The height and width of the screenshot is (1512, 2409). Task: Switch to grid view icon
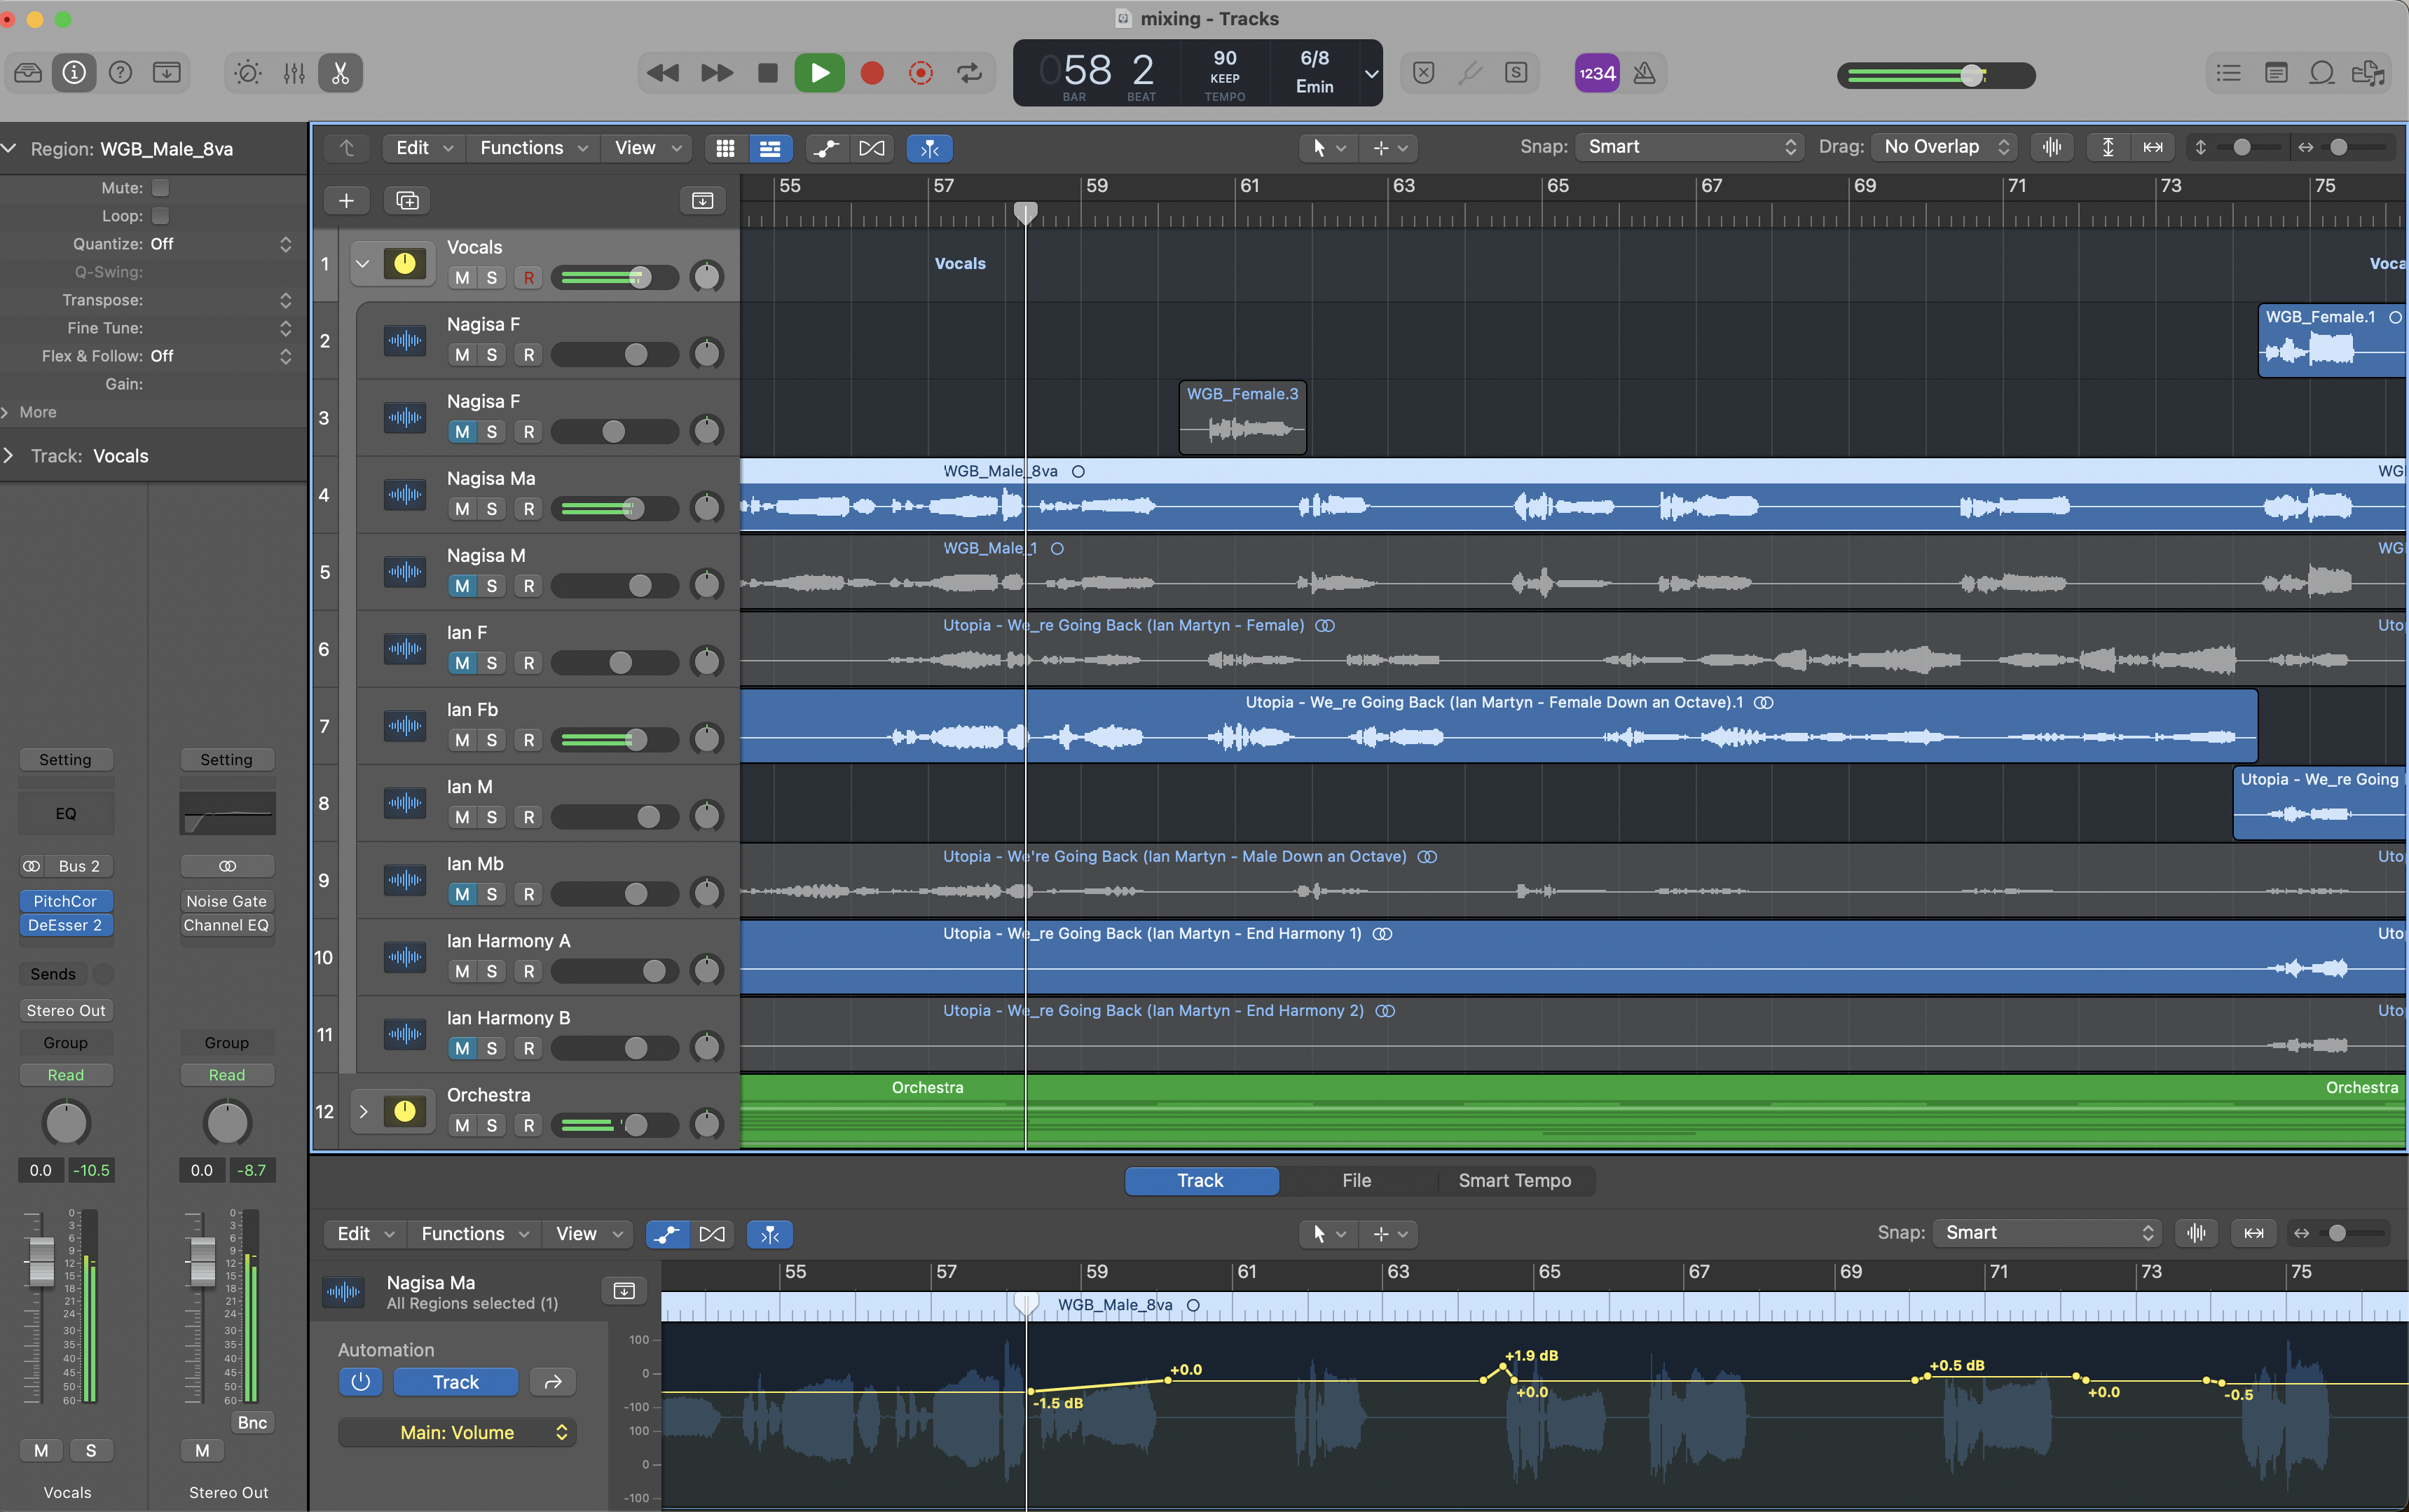pyautogui.click(x=726, y=148)
